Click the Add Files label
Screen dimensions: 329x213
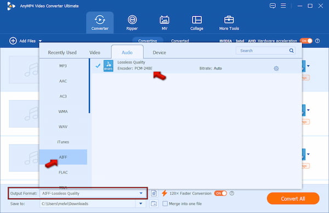point(27,41)
